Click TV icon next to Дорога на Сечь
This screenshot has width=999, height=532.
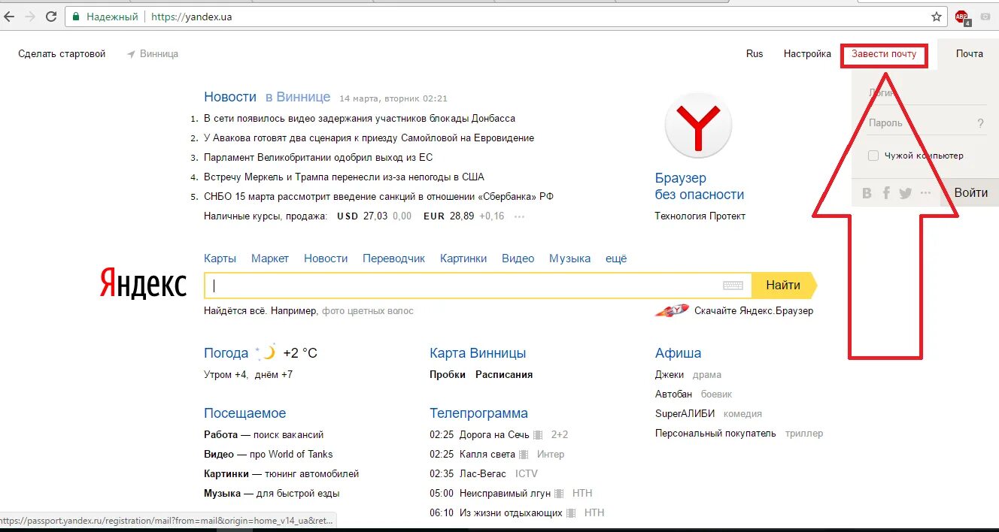pyautogui.click(x=537, y=435)
